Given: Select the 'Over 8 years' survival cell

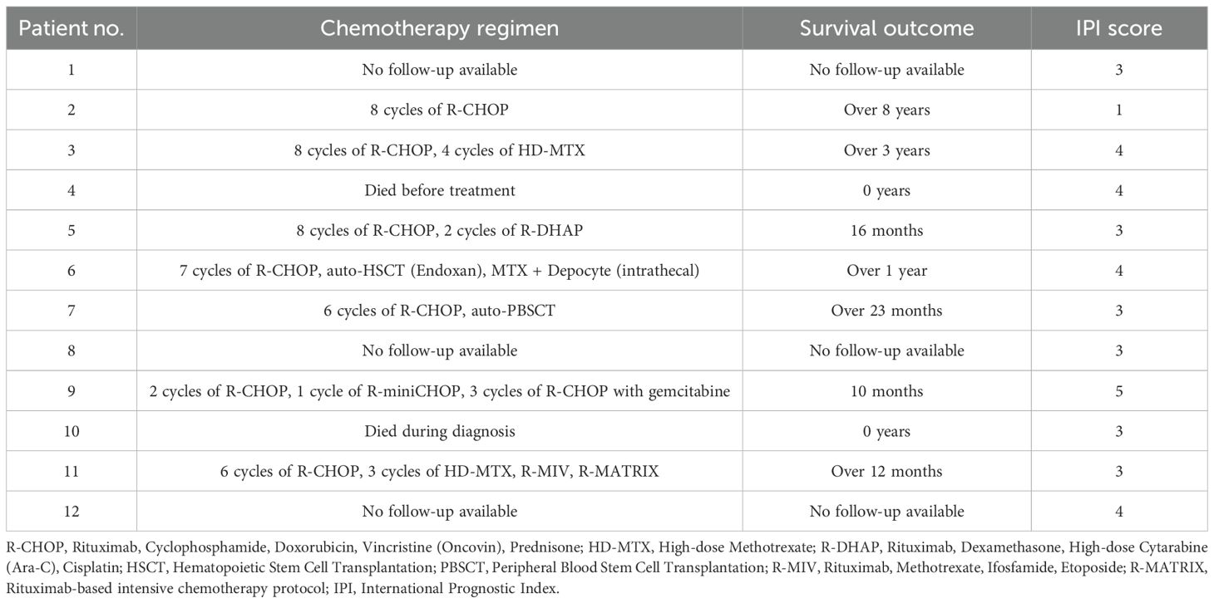Looking at the screenshot, I should point(886,110).
